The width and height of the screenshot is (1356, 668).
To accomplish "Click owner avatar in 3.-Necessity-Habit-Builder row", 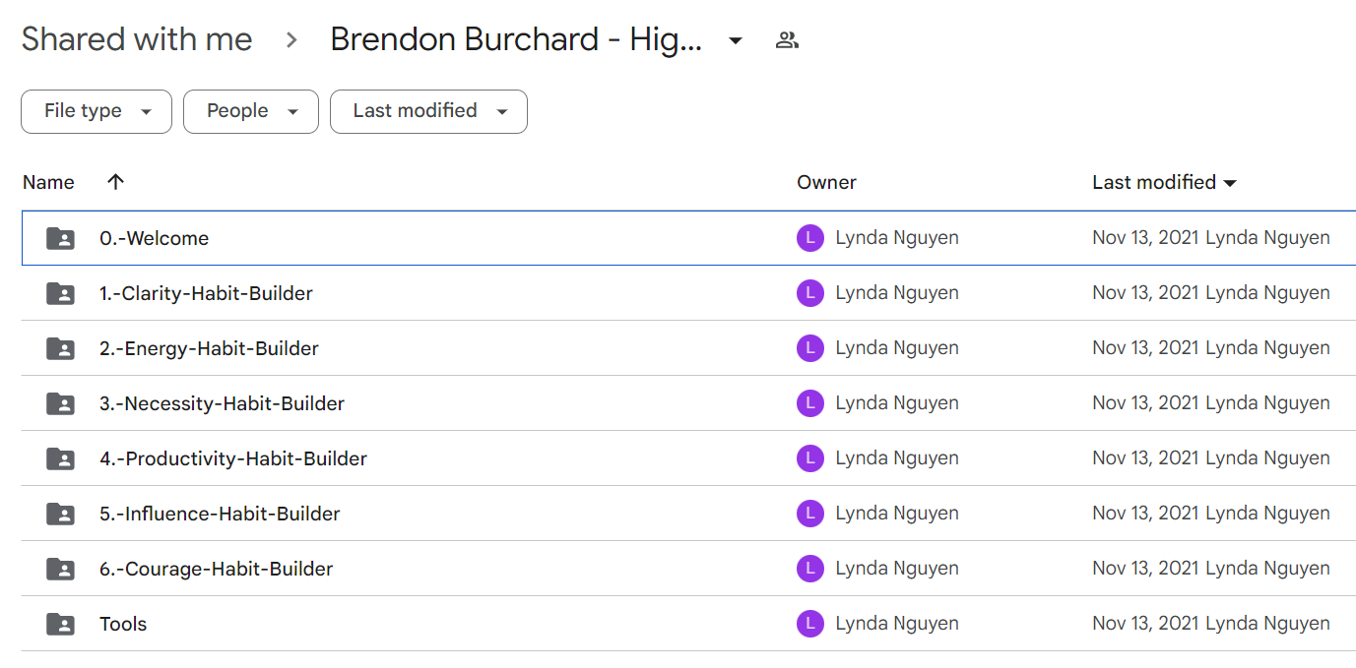I will click(809, 403).
